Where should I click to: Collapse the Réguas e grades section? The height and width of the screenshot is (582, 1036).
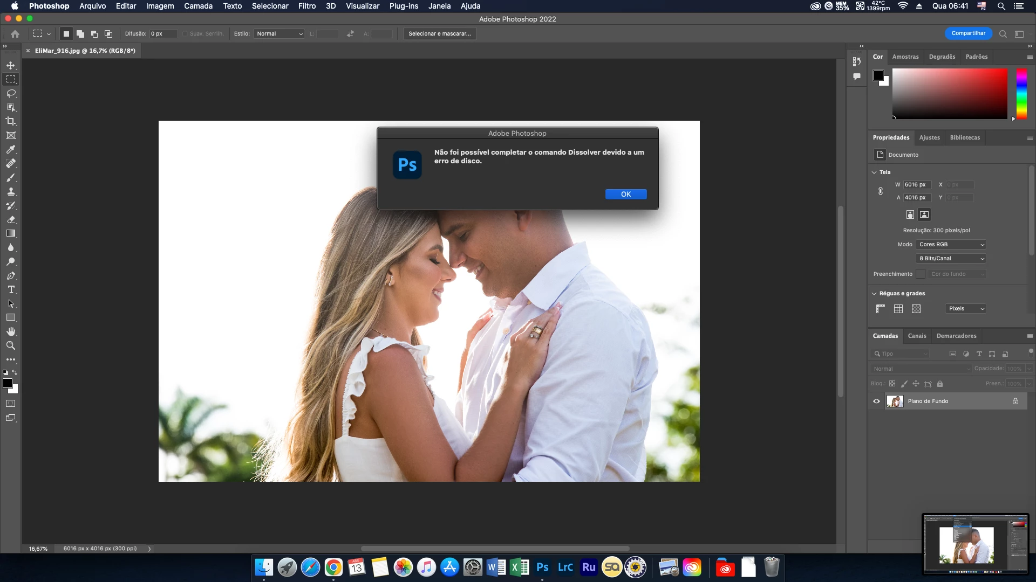pyautogui.click(x=874, y=293)
